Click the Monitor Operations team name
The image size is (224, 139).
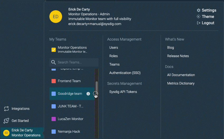[x=72, y=48]
